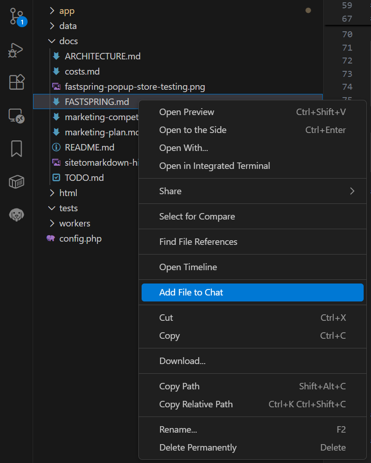Select the Run and Debug icon
This screenshot has height=463, width=371.
point(15,50)
